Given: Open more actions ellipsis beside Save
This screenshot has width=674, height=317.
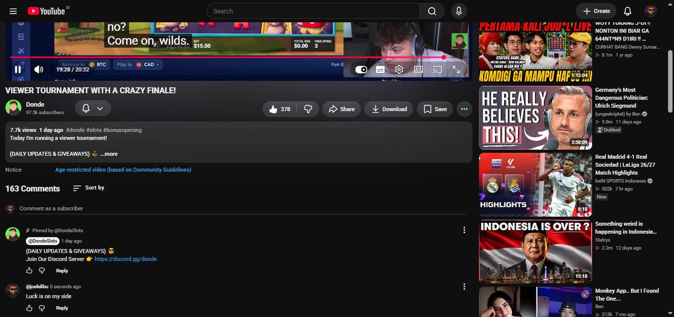Looking at the screenshot, I should tap(464, 109).
